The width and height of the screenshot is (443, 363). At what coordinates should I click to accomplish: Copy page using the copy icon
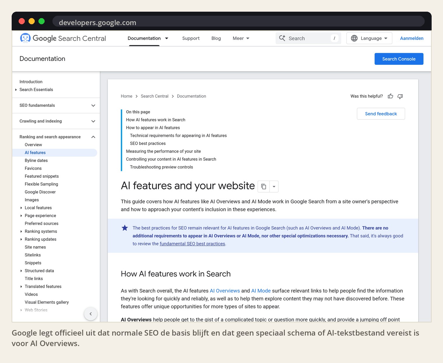pos(263,186)
